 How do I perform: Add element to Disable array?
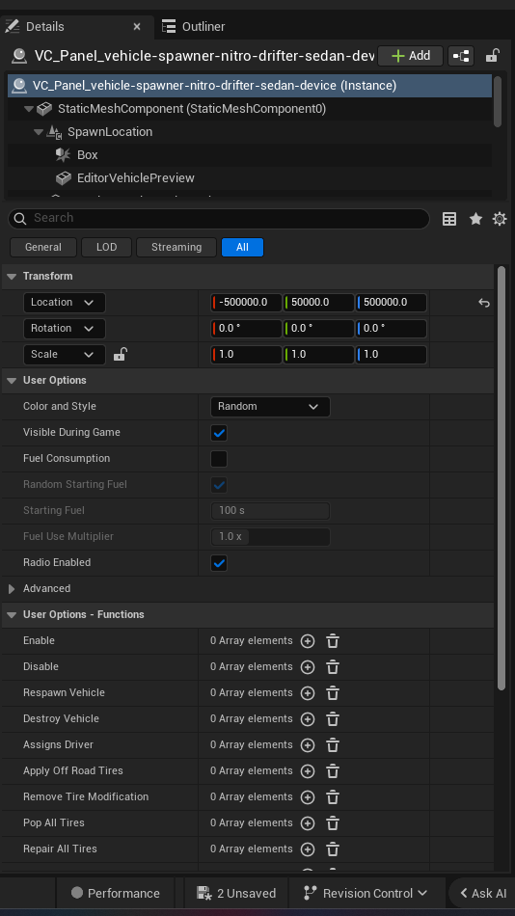308,667
